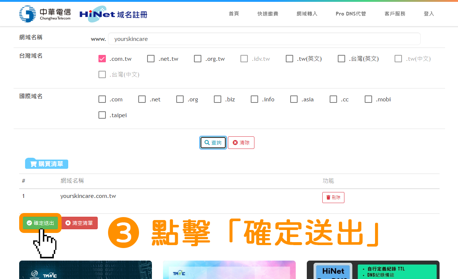
Task: Focus the domain name field containing yourskincare
Action: (264, 39)
